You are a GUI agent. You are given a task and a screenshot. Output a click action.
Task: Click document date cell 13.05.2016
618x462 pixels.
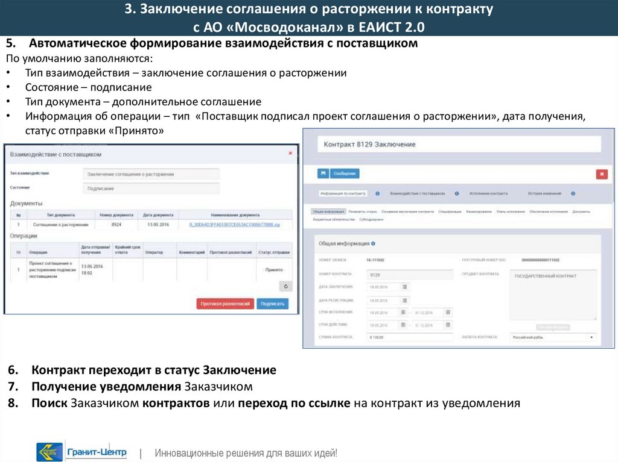coord(158,224)
